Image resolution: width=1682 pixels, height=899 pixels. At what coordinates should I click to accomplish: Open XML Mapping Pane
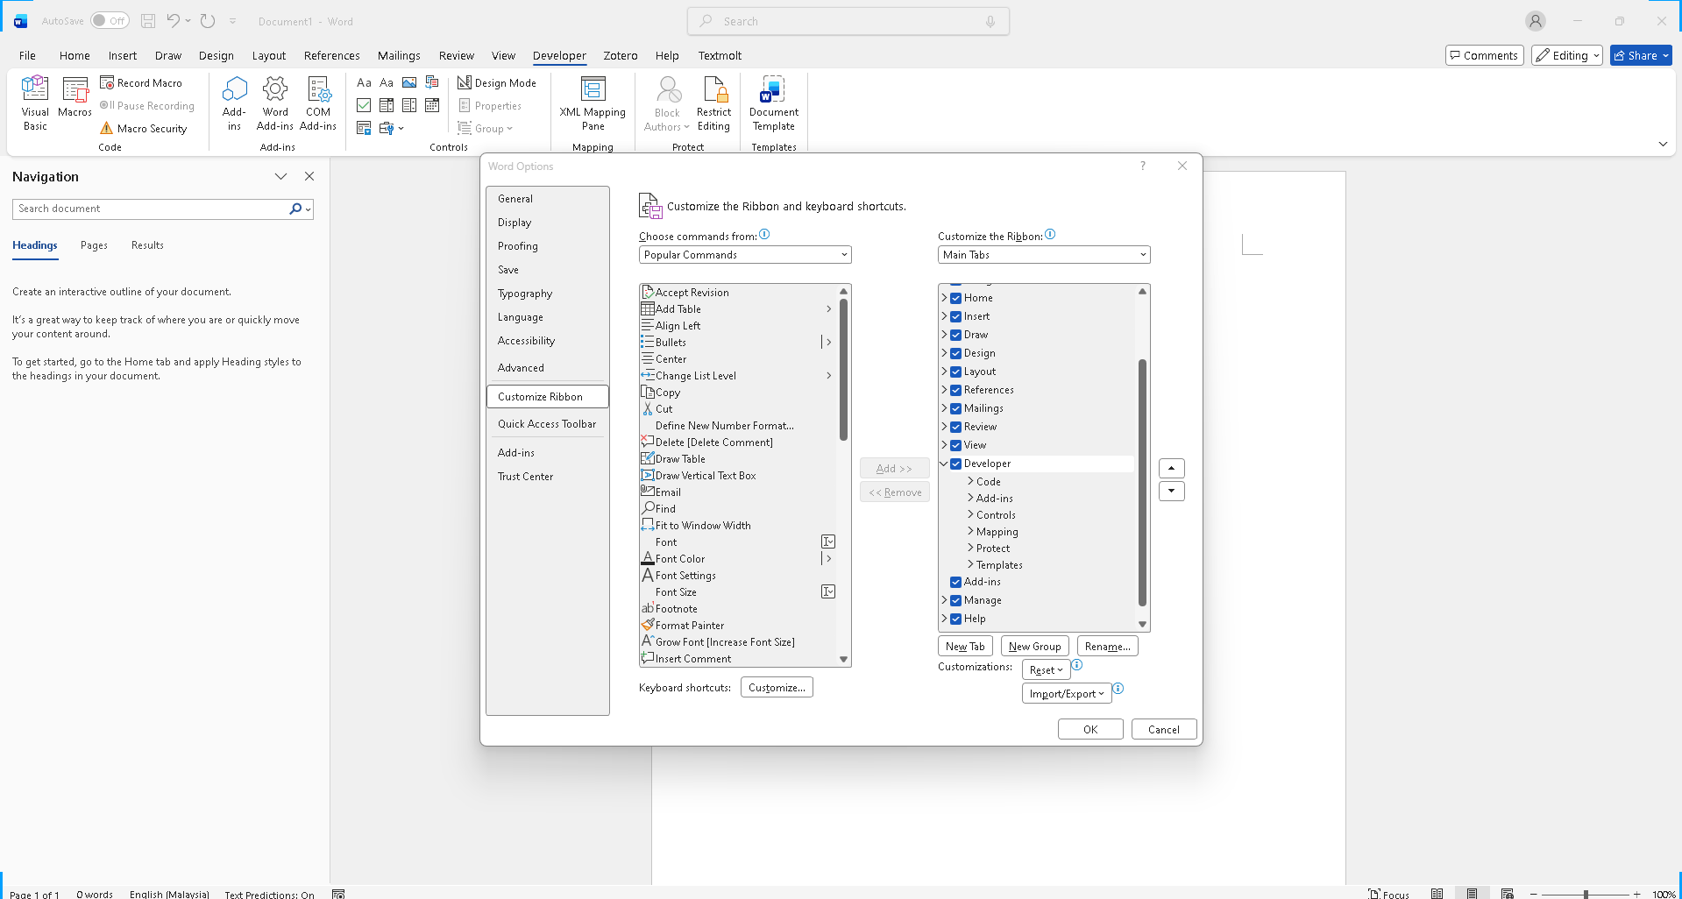(593, 103)
